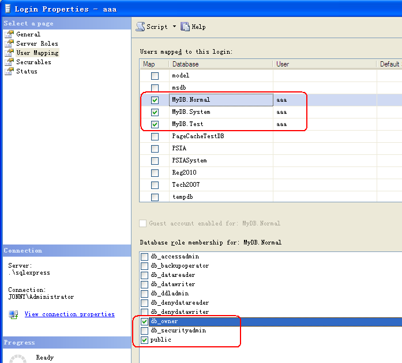Open View connection properties link
Screen dimensions: 402x363
[x=69, y=314]
